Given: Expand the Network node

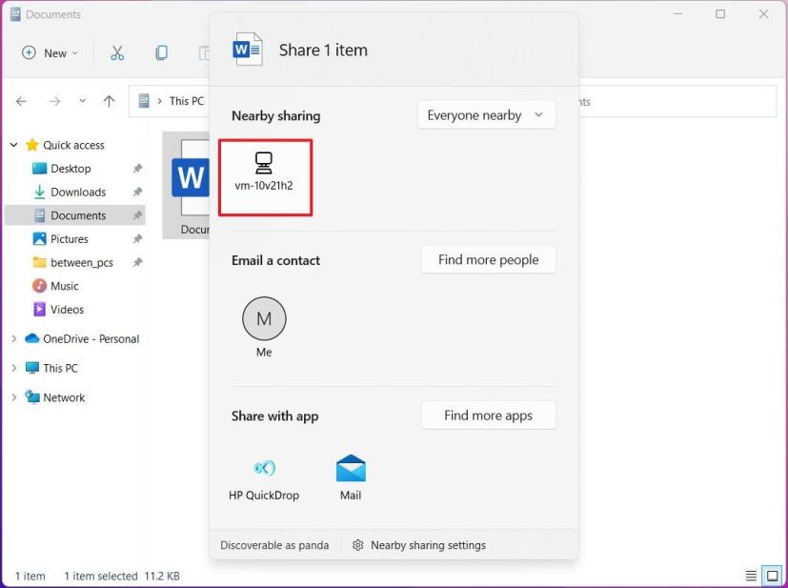Looking at the screenshot, I should [14, 397].
